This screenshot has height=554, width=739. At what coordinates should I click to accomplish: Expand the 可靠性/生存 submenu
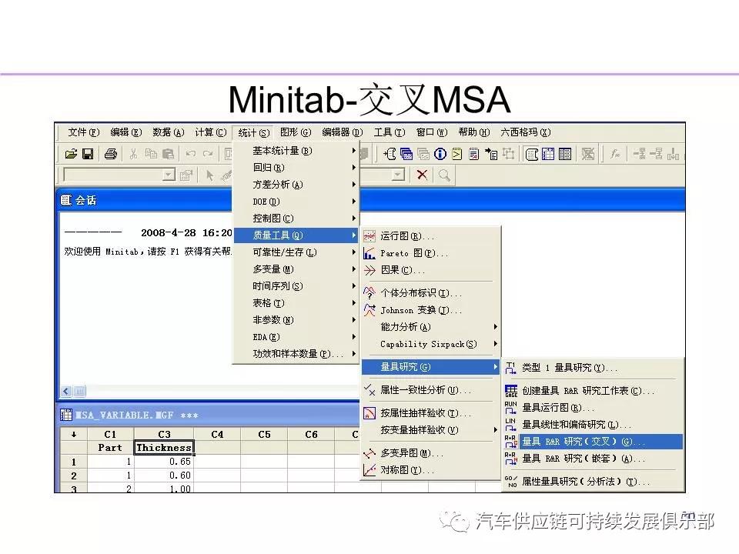tap(296, 252)
